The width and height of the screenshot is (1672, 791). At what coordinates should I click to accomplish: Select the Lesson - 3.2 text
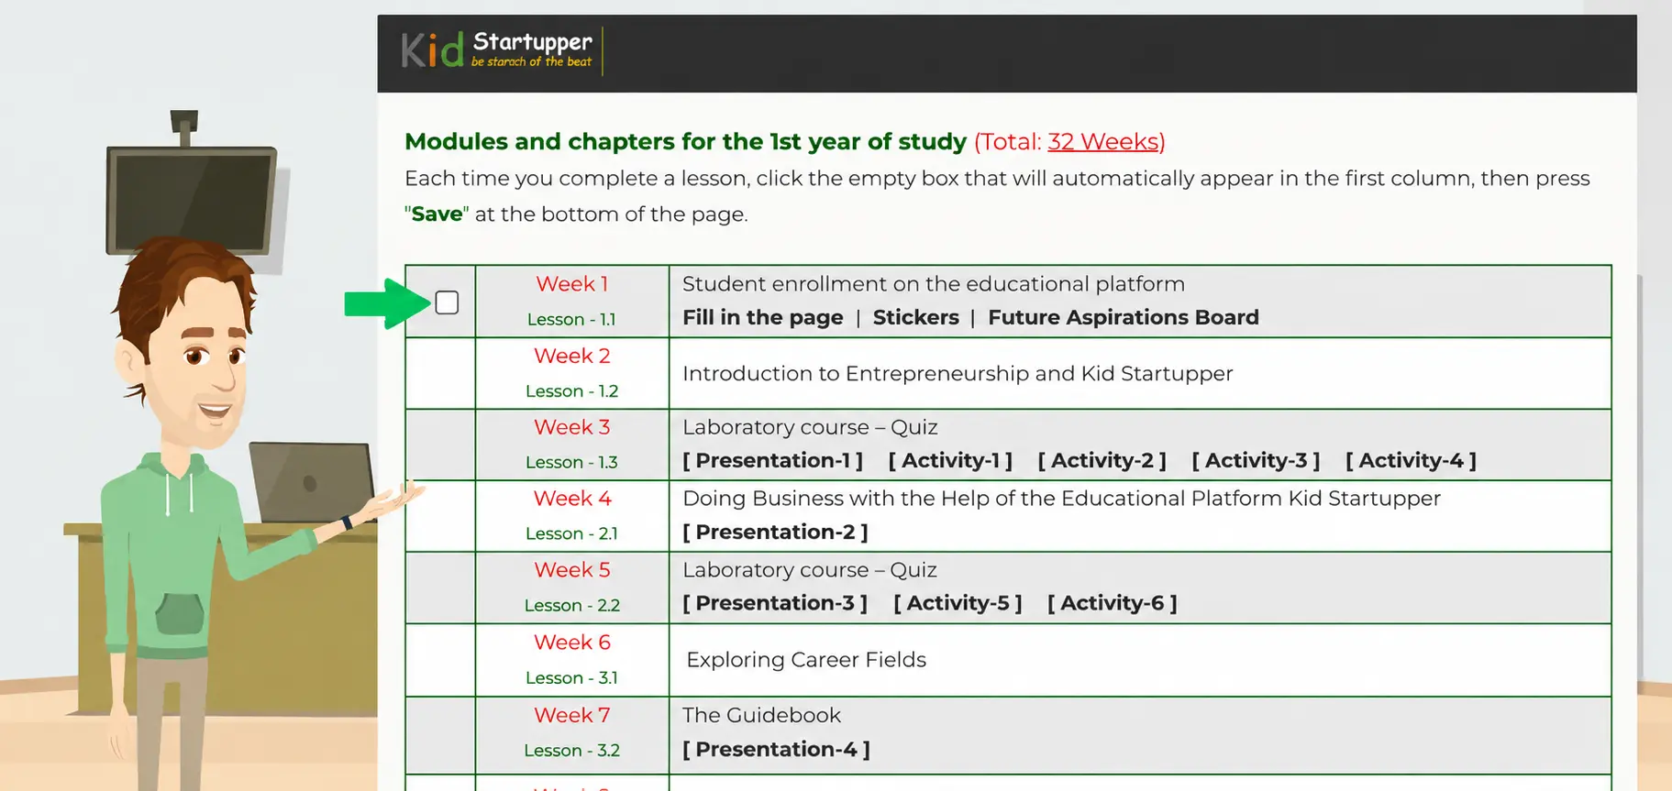(x=571, y=751)
